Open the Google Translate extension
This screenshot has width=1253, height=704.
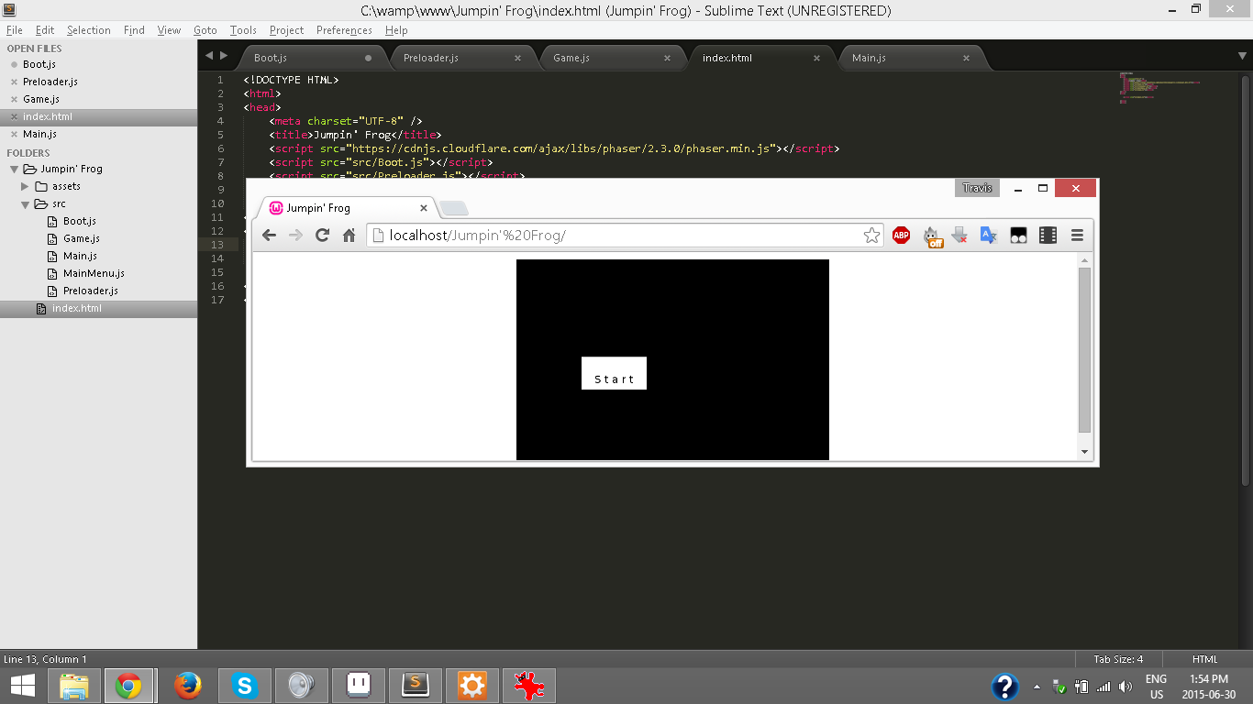pos(989,236)
